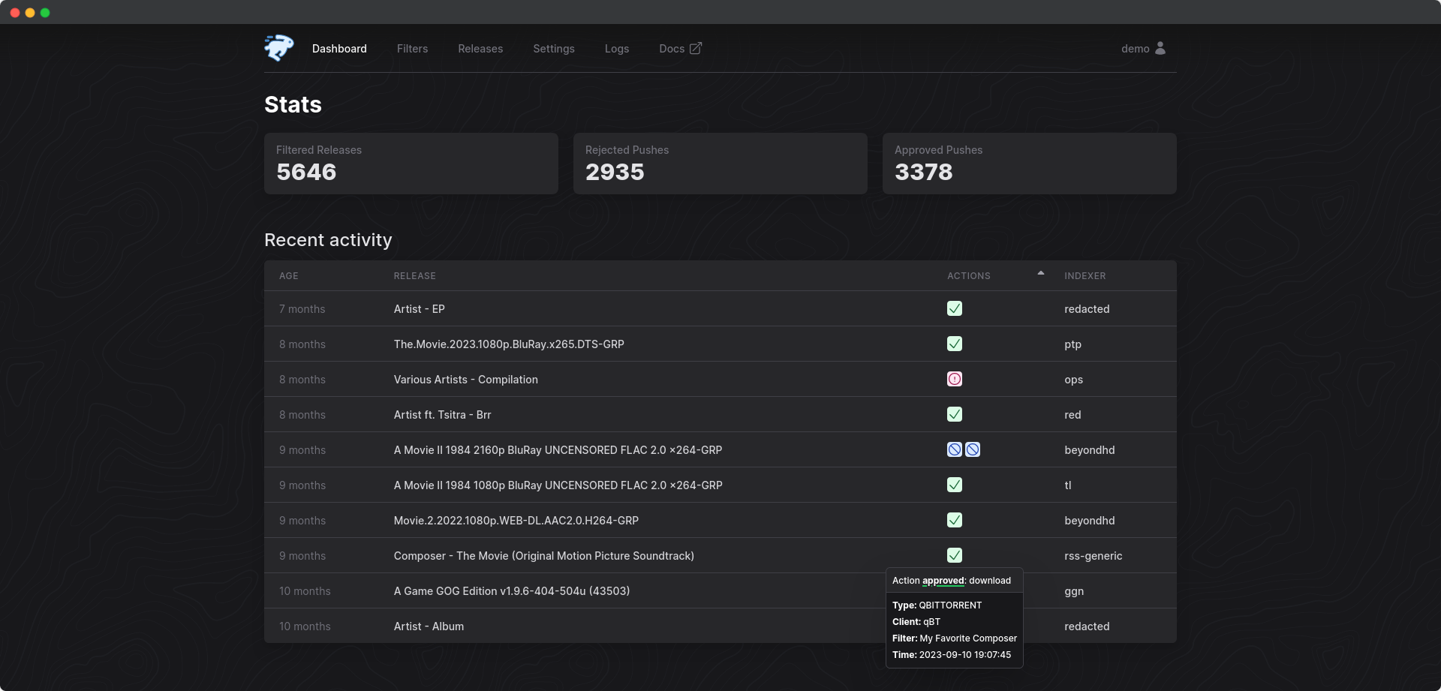Image resolution: width=1441 pixels, height=691 pixels.
Task: Click the green checkmark for Artist - EP
Action: click(x=954, y=308)
